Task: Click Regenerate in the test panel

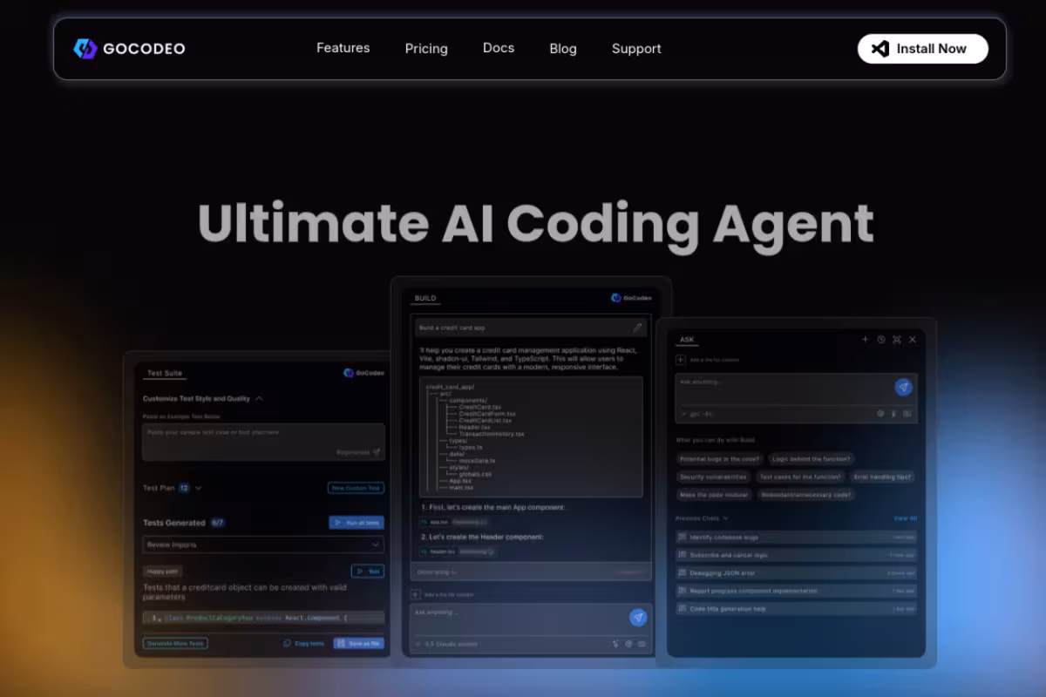Action: point(358,452)
